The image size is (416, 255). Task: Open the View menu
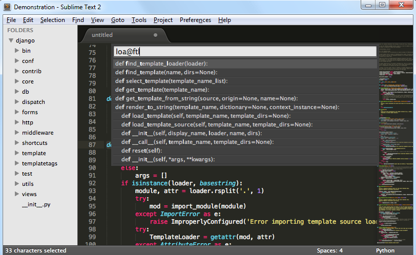tap(97, 20)
